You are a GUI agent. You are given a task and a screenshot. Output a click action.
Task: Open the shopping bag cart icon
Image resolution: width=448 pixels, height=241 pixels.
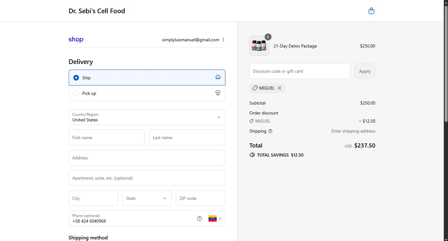click(371, 11)
